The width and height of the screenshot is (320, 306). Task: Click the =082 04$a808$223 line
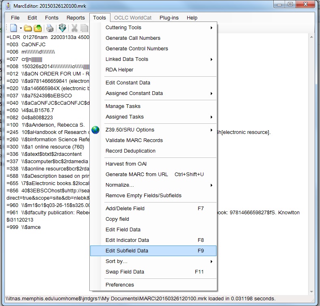click(30, 118)
